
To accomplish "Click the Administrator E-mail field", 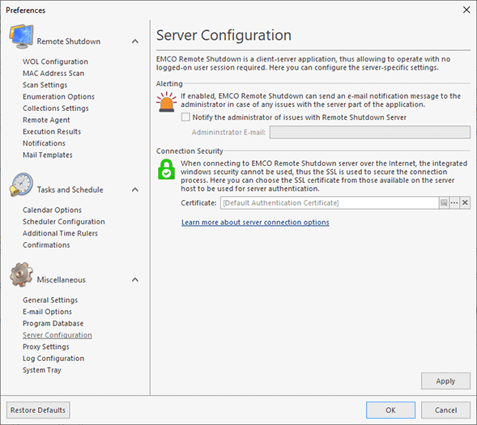I will [370, 132].
